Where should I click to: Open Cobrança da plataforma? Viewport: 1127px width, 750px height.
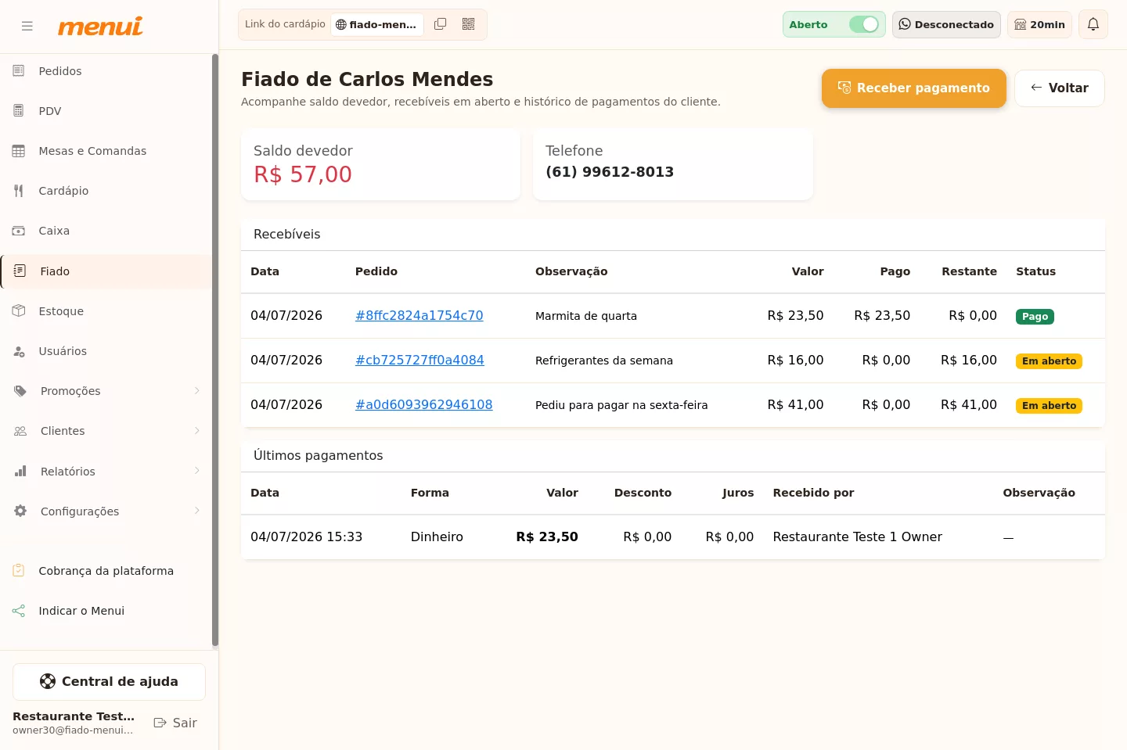click(106, 571)
